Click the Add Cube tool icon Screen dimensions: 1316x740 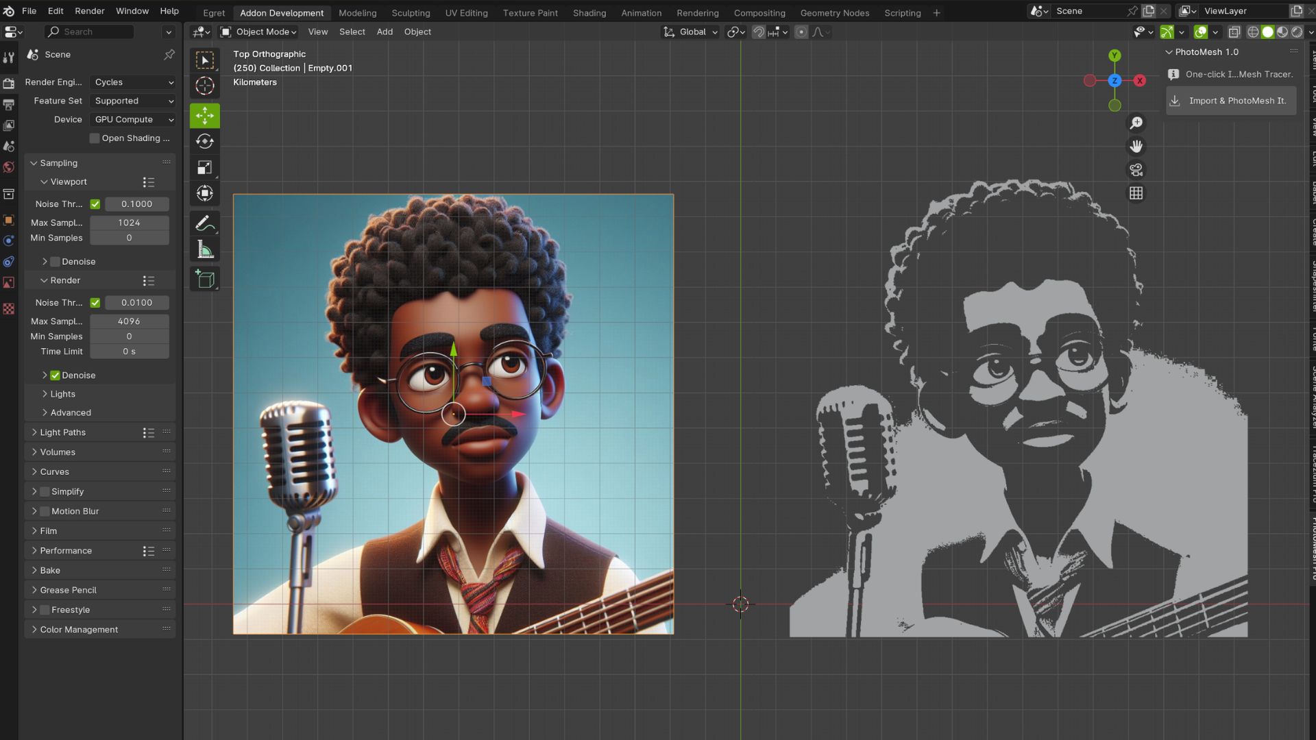[x=204, y=279]
